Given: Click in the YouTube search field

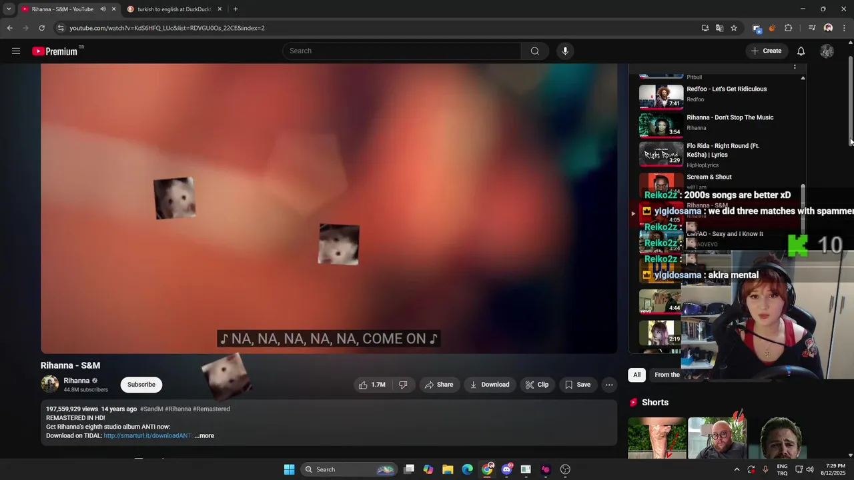Looking at the screenshot, I should (x=402, y=51).
